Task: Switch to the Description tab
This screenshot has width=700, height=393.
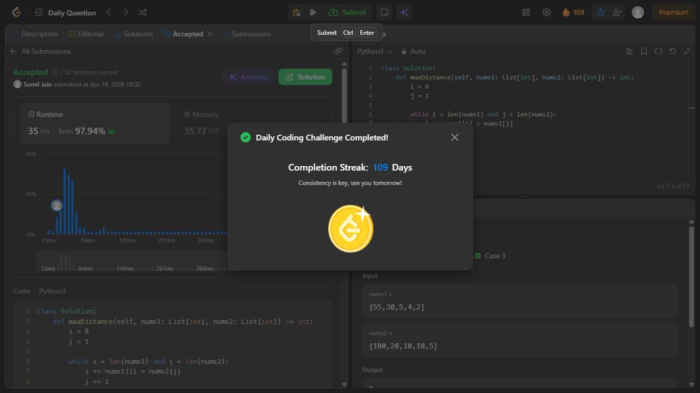Action: coord(35,34)
